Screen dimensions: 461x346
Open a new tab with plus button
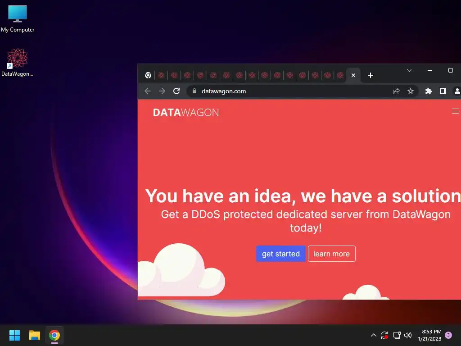pyautogui.click(x=371, y=75)
